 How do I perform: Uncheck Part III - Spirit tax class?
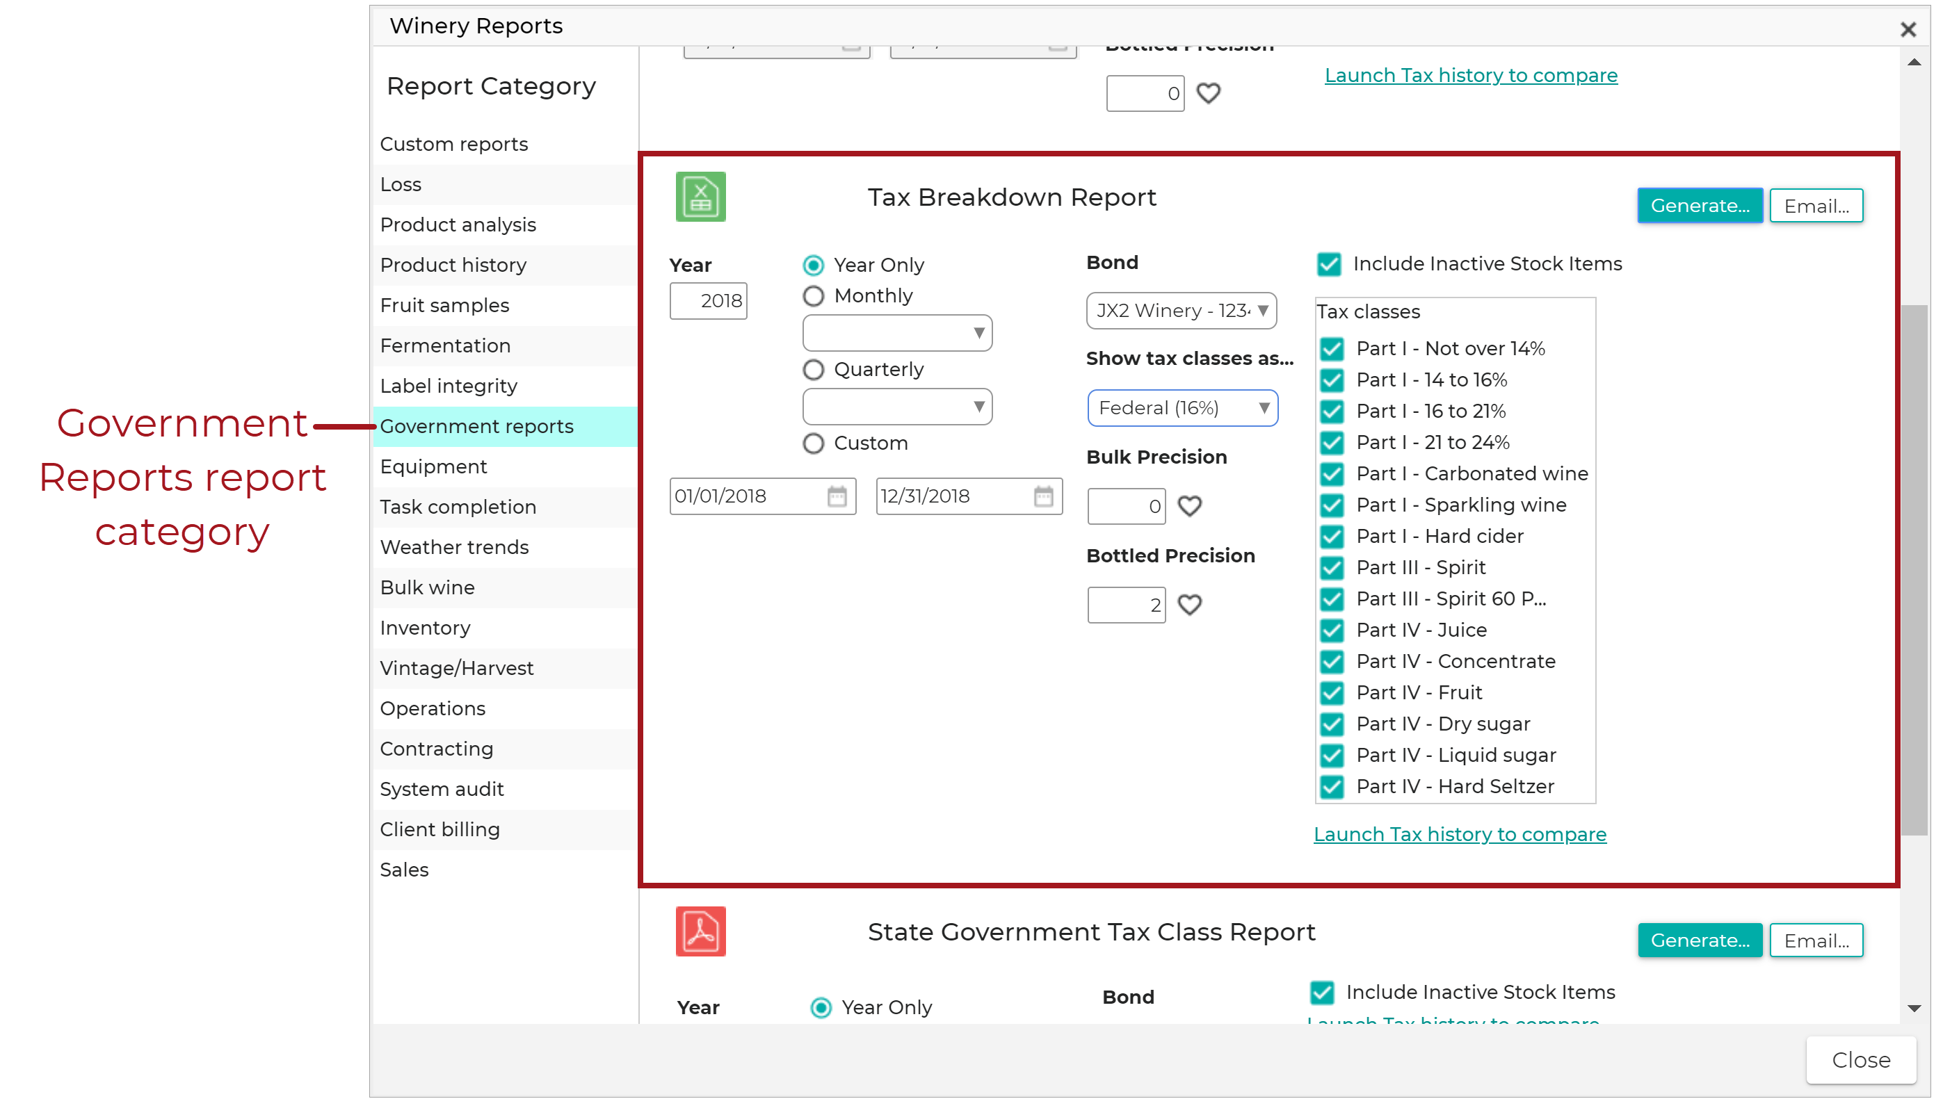[1332, 568]
